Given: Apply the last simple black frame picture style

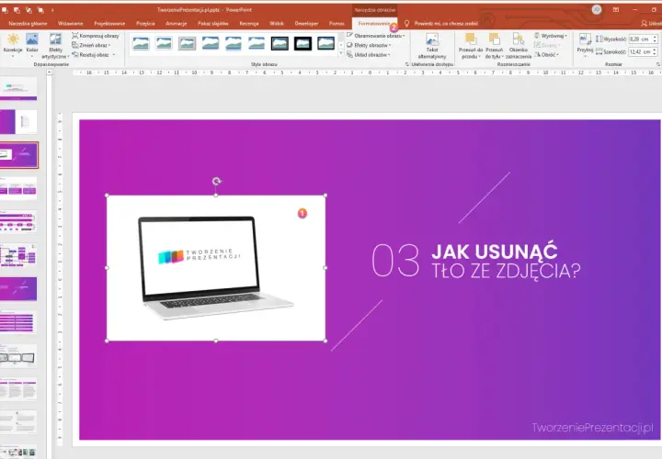Looking at the screenshot, I should point(325,43).
